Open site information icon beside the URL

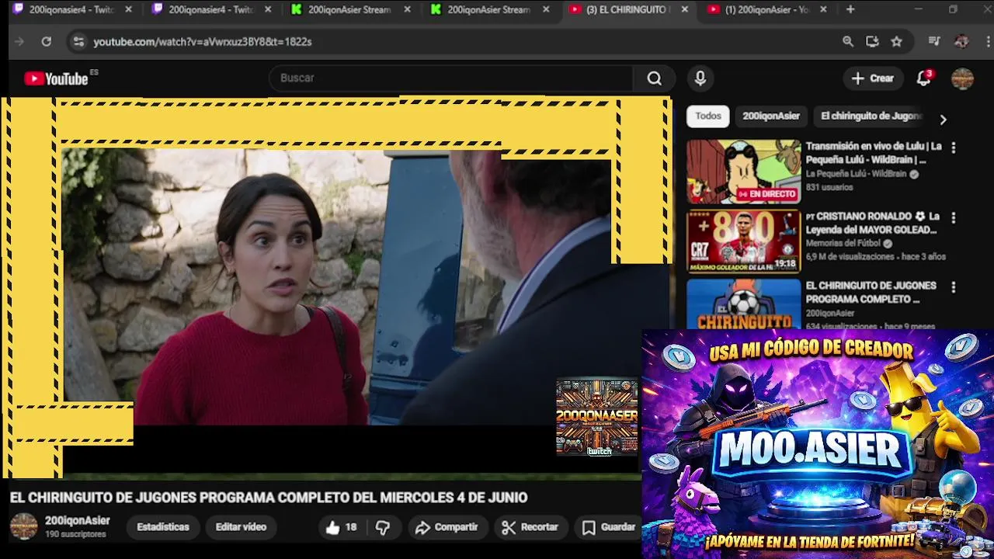click(78, 41)
